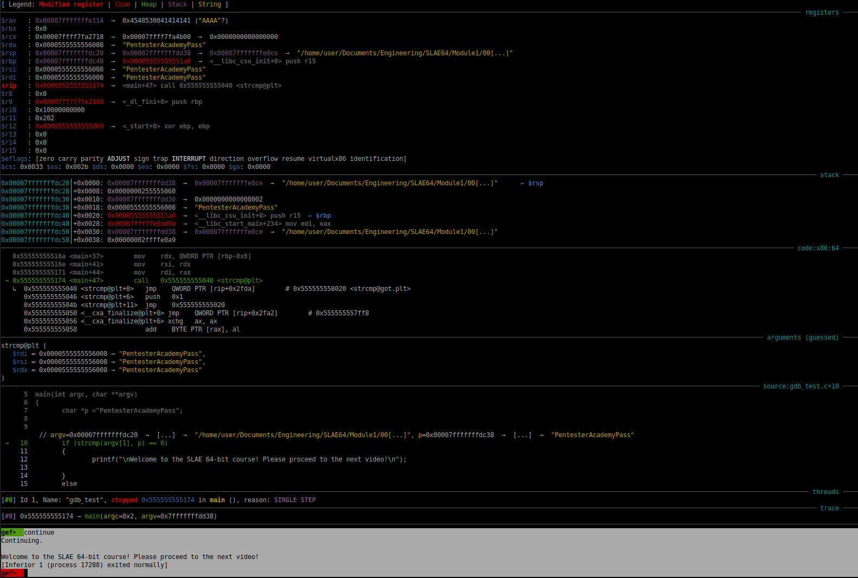Click the 'if (strcmp(argv[1], p) == 0)' line
The width and height of the screenshot is (858, 578).
(115, 443)
